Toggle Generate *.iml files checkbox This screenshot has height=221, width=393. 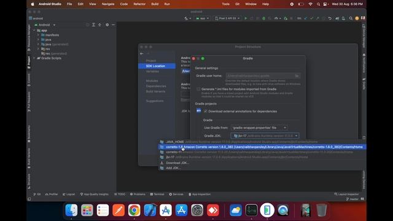(198, 89)
